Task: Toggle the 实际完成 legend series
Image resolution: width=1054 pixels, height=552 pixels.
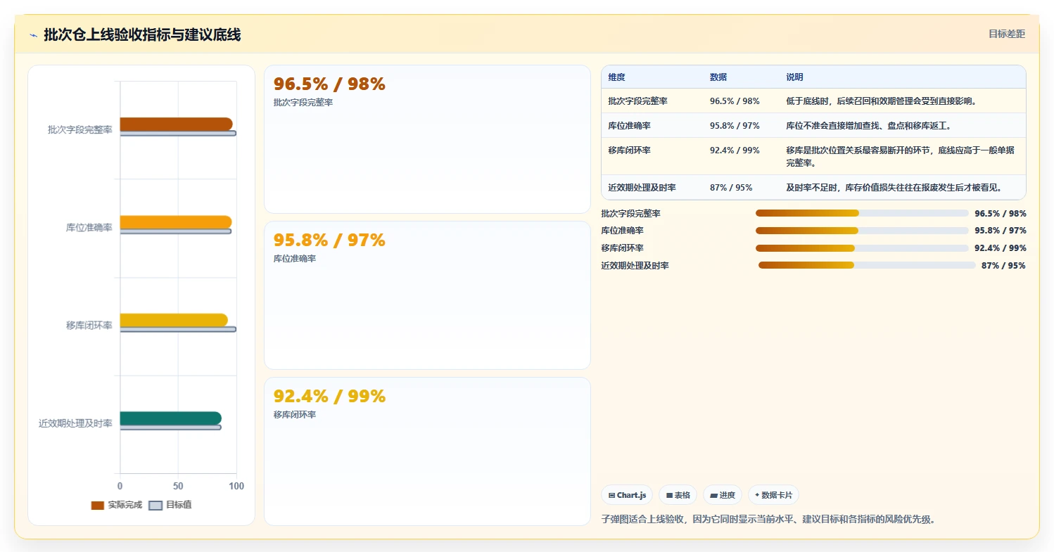Action: (x=117, y=505)
